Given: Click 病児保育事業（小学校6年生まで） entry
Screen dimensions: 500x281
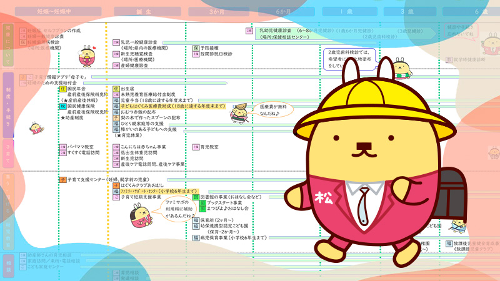Looking at the screenshot, I should tap(233, 238).
